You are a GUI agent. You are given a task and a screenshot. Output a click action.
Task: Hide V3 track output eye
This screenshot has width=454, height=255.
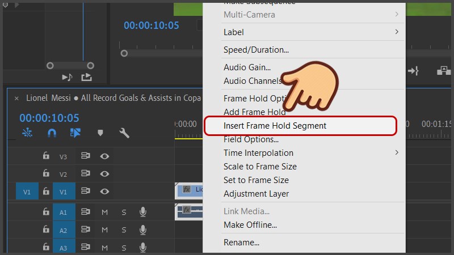click(105, 156)
